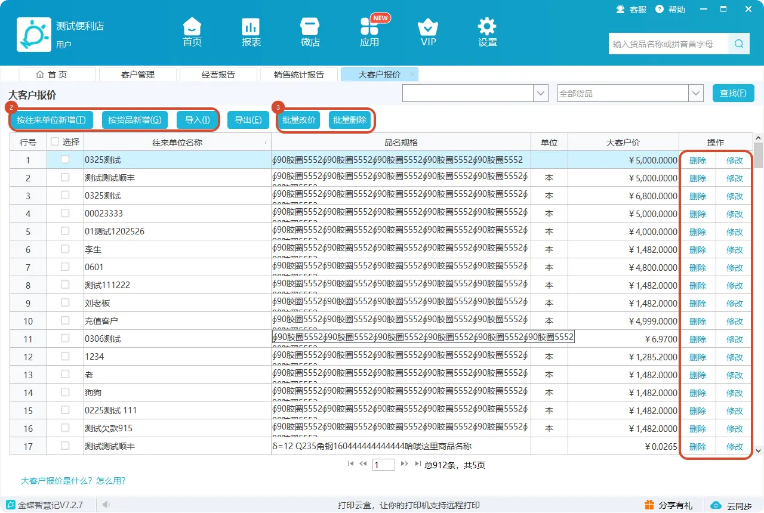Click the store logo avatar
This screenshot has height=513, width=764.
34,35
